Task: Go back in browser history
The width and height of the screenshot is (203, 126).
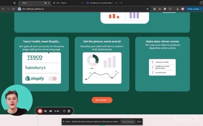Action: 3,9
